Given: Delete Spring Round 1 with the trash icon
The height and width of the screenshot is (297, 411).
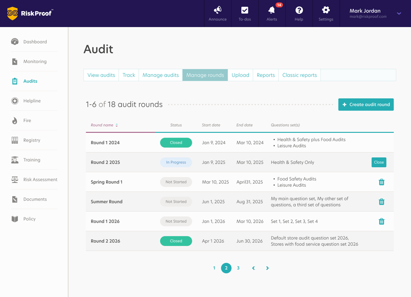Looking at the screenshot, I should (x=381, y=182).
